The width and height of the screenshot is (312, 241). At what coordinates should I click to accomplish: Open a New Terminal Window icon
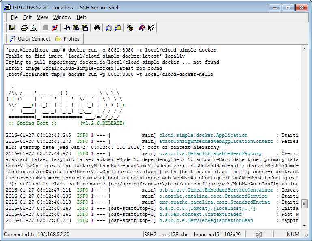click(109, 28)
